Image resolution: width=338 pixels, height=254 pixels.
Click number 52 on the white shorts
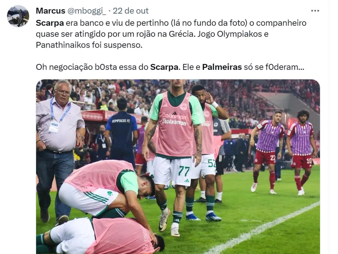pyautogui.click(x=212, y=164)
